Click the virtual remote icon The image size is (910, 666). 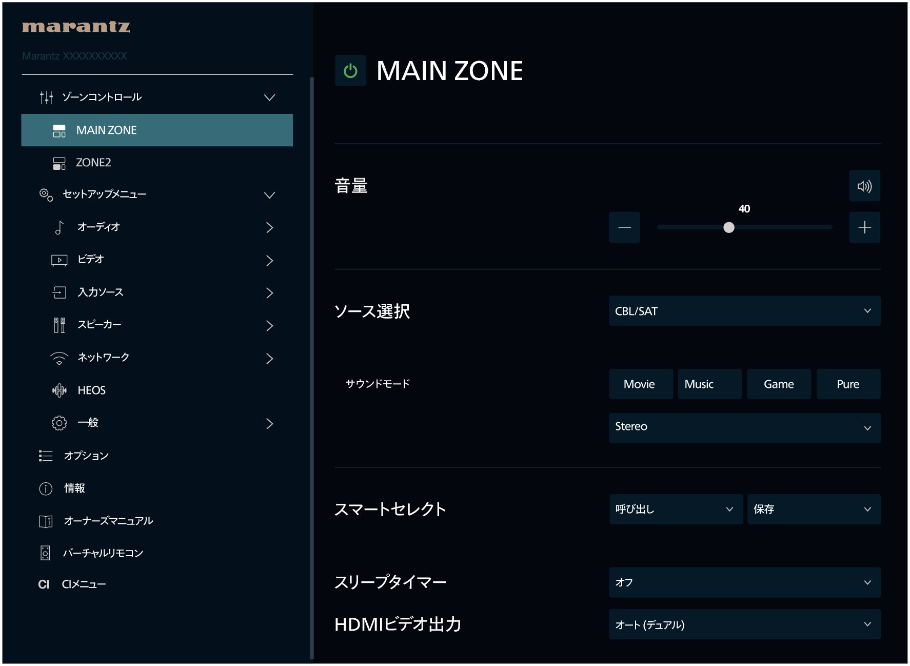tap(45, 553)
